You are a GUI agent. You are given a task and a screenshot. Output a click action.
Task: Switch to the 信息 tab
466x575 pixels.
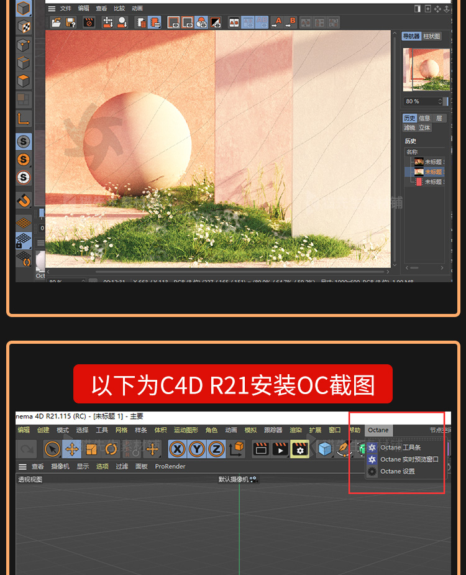point(424,118)
